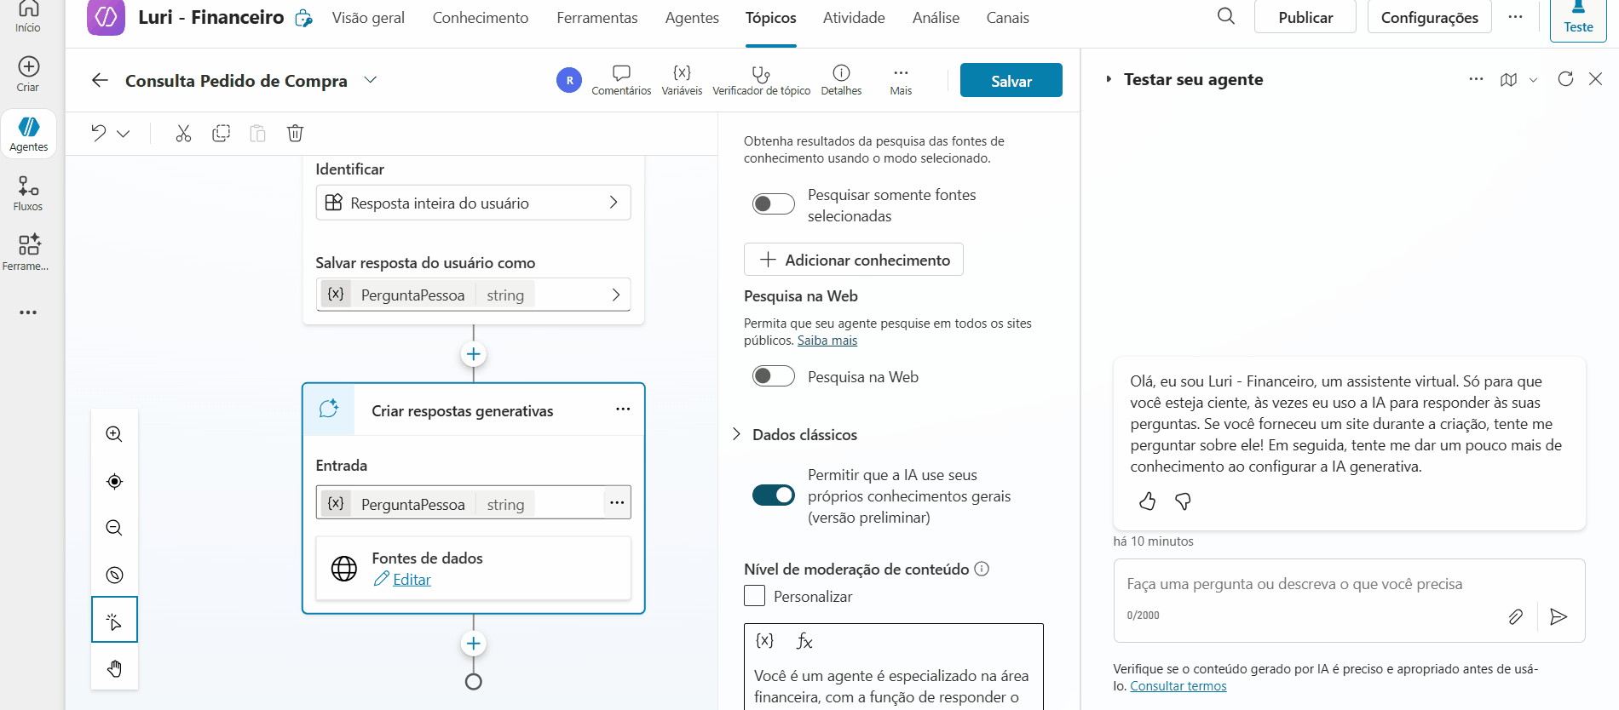Screen dimensions: 1619x710
Task: Zoom out on the canvas
Action: (x=114, y=528)
